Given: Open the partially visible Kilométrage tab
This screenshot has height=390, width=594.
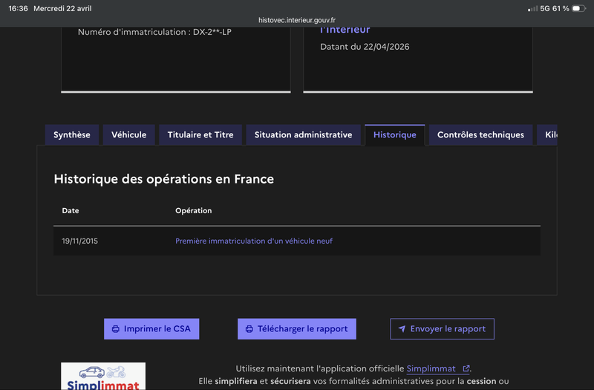Looking at the screenshot, I should 547,135.
